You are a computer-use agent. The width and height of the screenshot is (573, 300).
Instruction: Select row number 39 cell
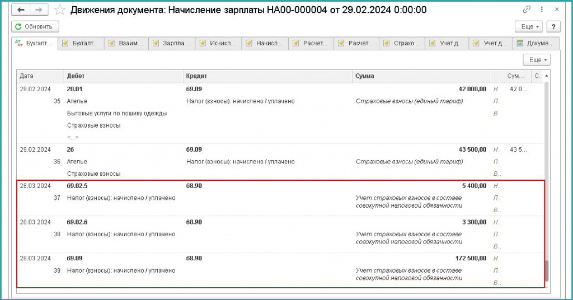point(57,270)
